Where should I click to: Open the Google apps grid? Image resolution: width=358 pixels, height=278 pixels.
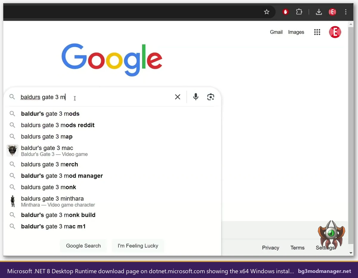317,32
